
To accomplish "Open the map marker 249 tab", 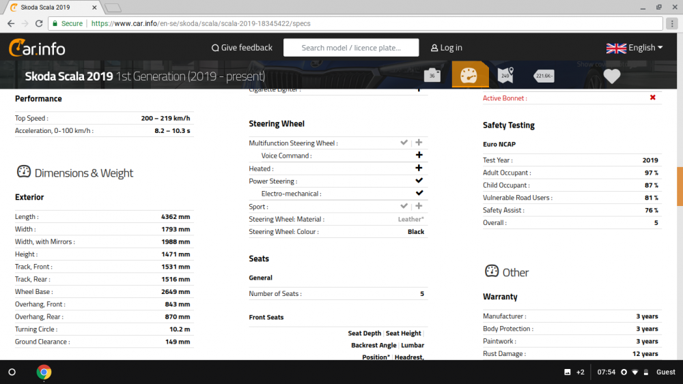I will click(x=505, y=75).
